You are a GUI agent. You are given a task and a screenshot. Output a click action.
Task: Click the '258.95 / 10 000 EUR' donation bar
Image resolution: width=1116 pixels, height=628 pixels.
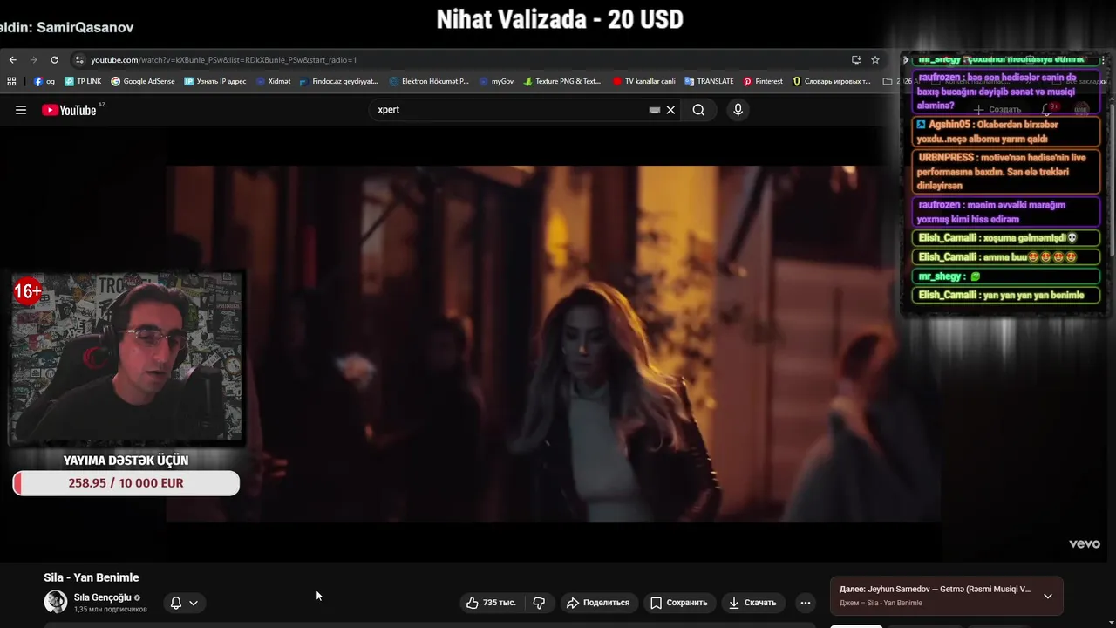(126, 483)
